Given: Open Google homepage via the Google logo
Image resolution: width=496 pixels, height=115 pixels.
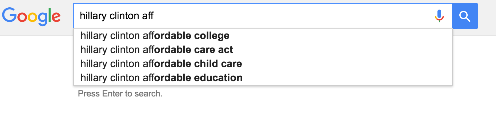Looking at the screenshot, I should click(31, 17).
